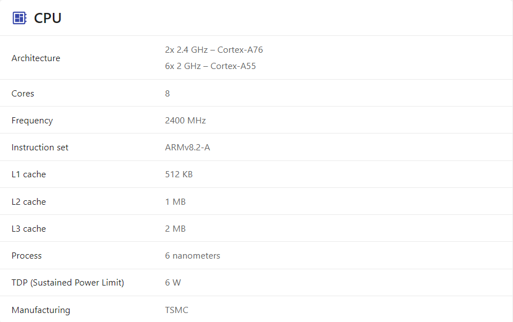Select the Instruction set label

click(x=40, y=148)
